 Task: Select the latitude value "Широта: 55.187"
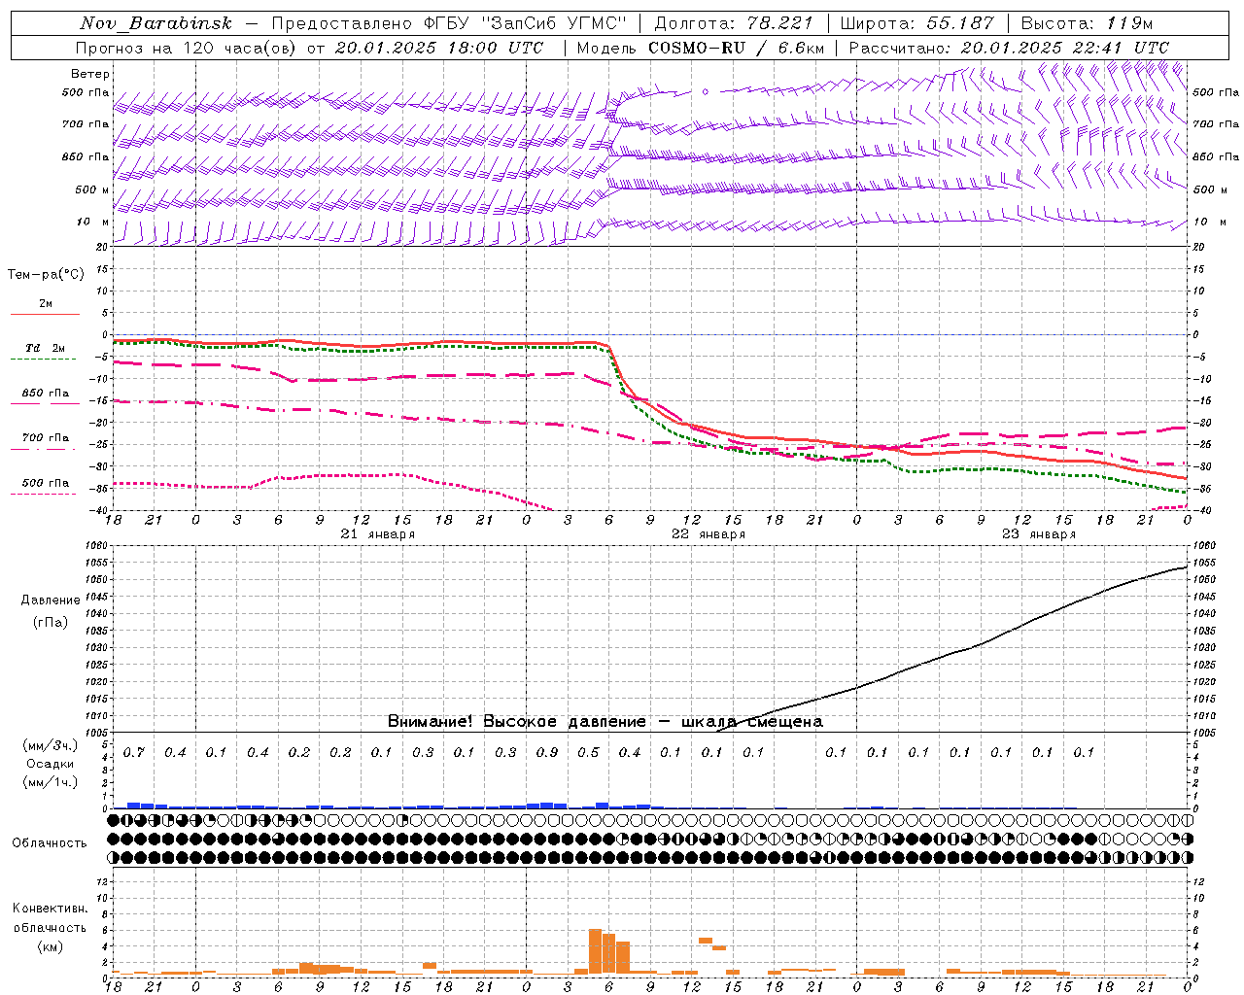[x=916, y=23]
